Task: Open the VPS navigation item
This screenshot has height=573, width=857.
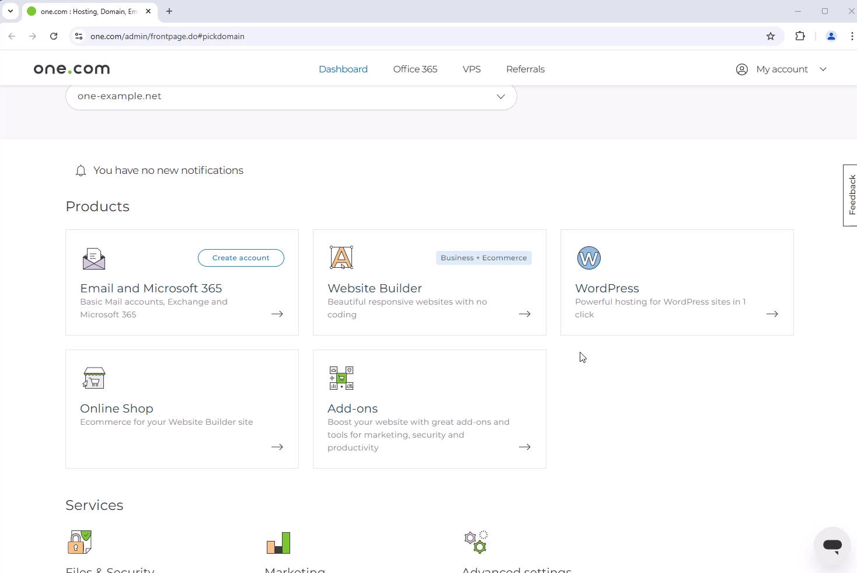Action: 472,69
